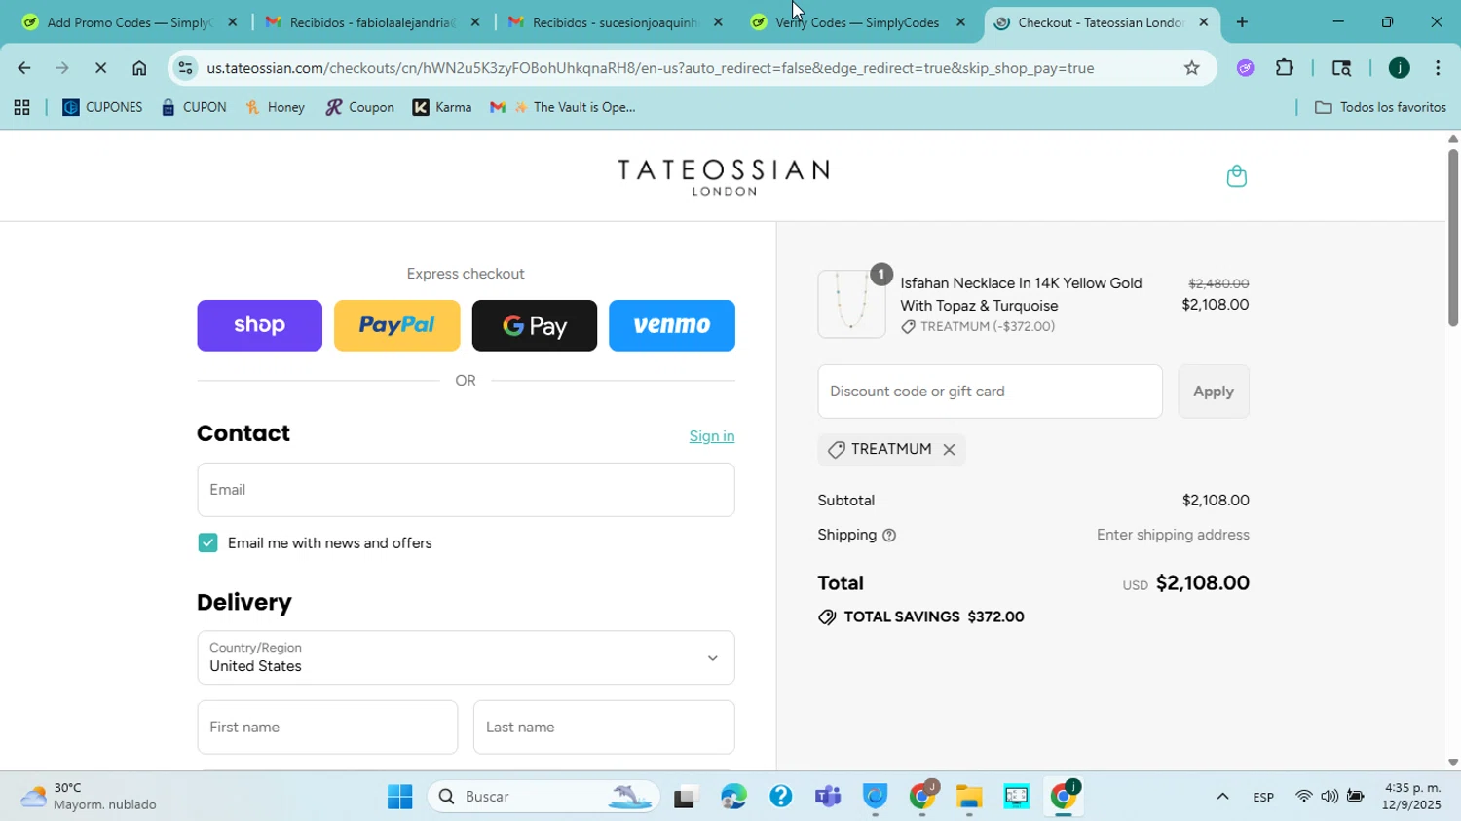Open the Chrome profile avatar

coord(1399,68)
